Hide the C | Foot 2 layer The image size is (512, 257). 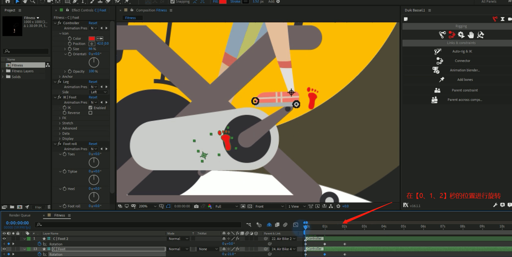point(4,239)
